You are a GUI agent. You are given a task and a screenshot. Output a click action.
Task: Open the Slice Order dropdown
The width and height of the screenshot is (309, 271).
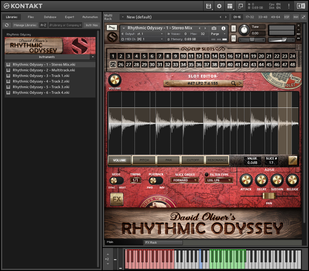tap(184, 180)
